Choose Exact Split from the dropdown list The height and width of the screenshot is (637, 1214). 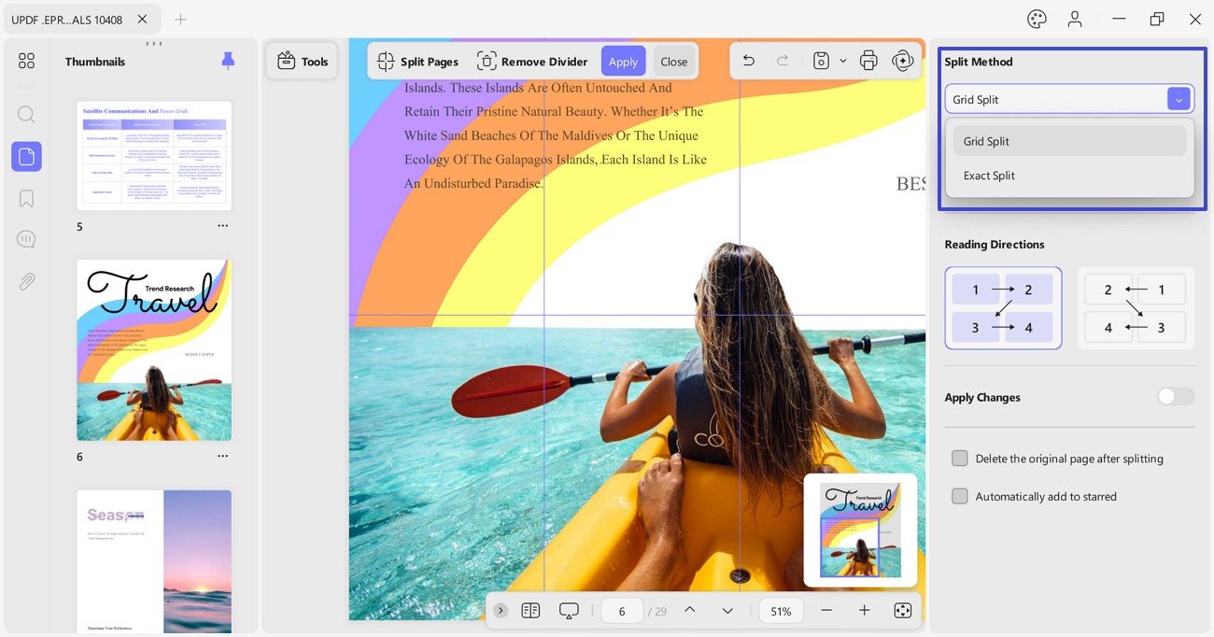[1069, 176]
